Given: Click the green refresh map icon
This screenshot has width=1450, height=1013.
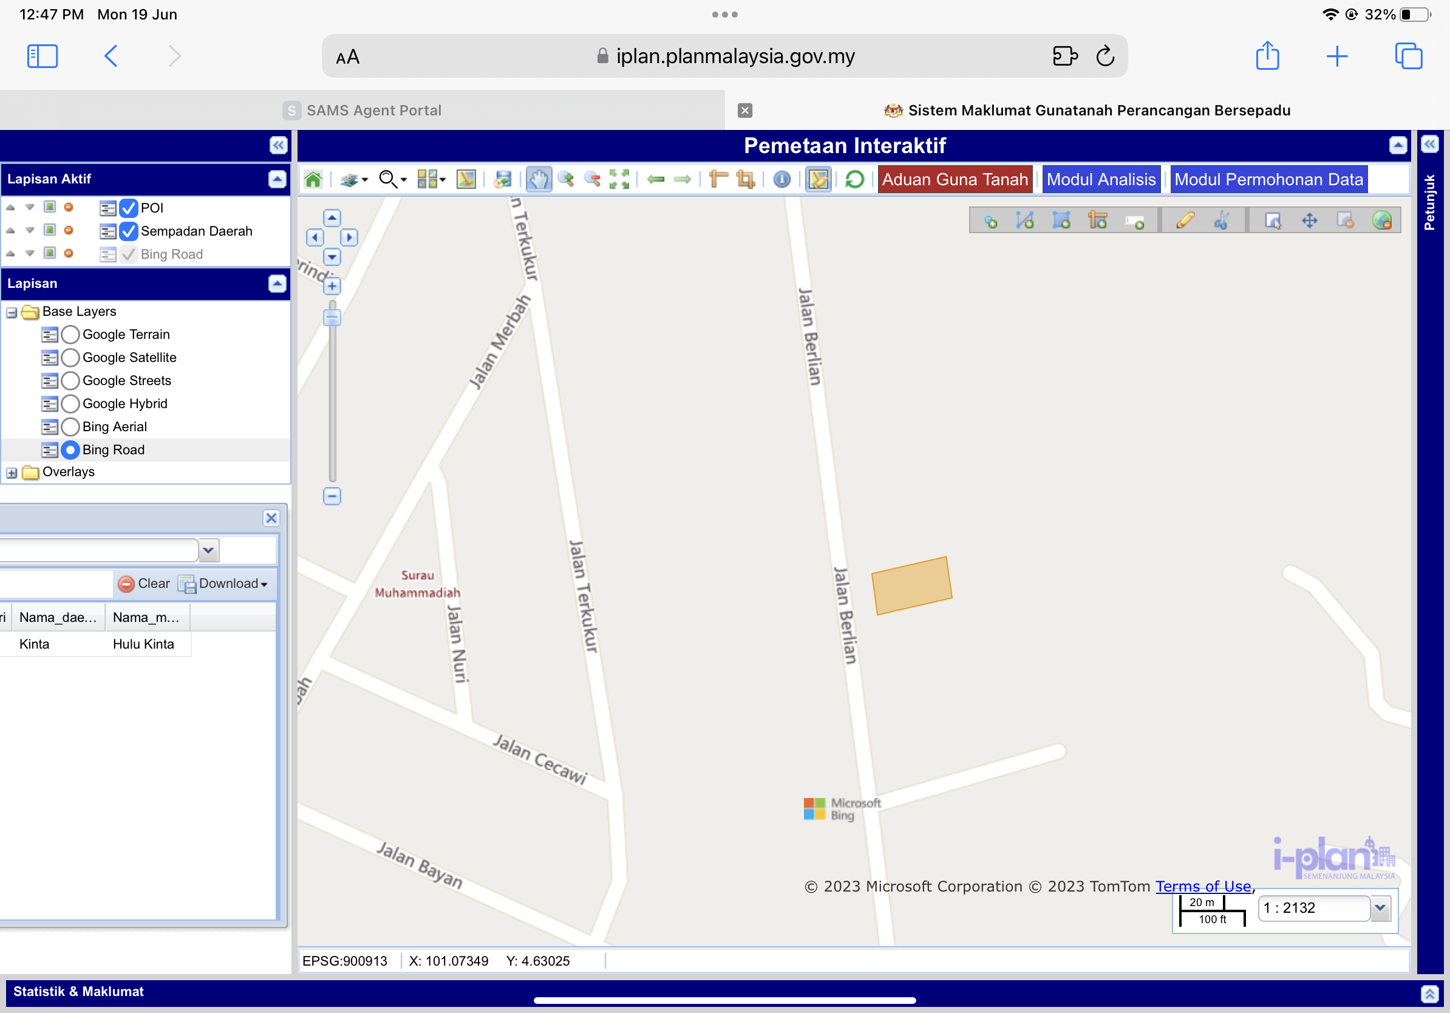Looking at the screenshot, I should (x=854, y=180).
